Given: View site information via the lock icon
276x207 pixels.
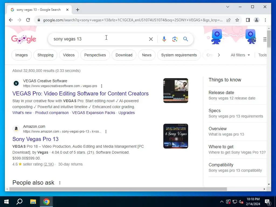Looking at the screenshot, I should pyautogui.click(x=39, y=20).
